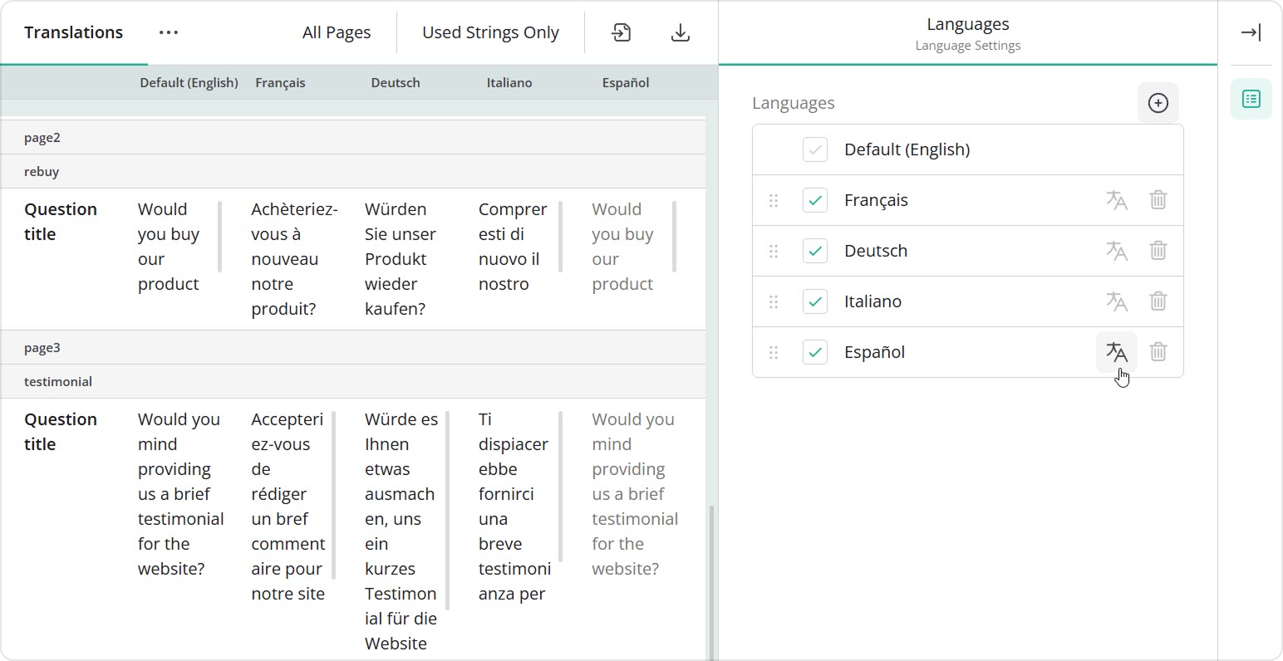Open the All Pages filter
Viewport: 1283px width, 661px height.
click(x=336, y=32)
